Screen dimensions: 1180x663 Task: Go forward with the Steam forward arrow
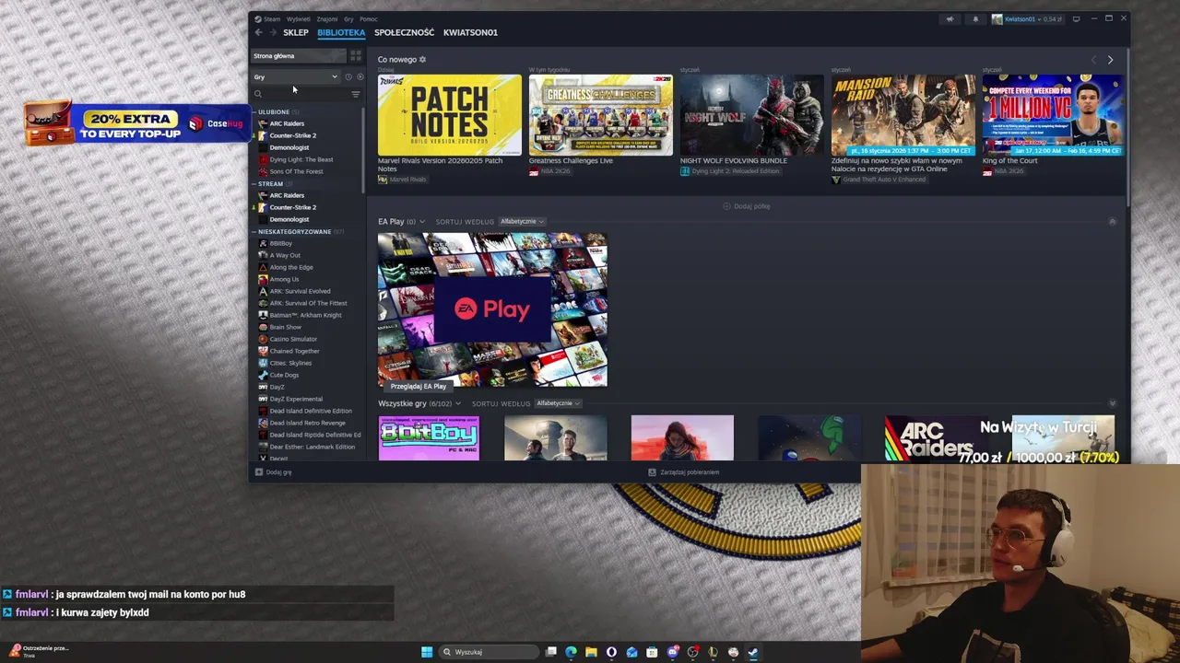point(273,32)
